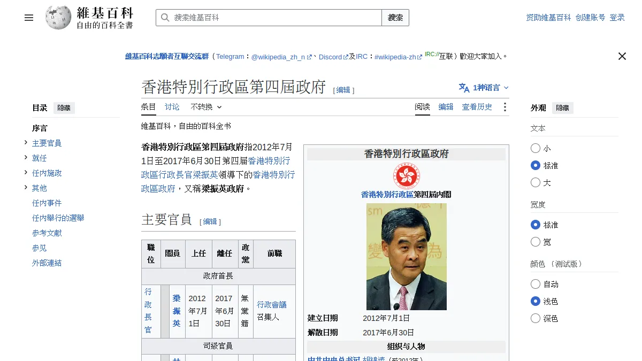Viewport: 642px width, 361px height.
Task: Hide the 外观 panel
Action: 563,108
